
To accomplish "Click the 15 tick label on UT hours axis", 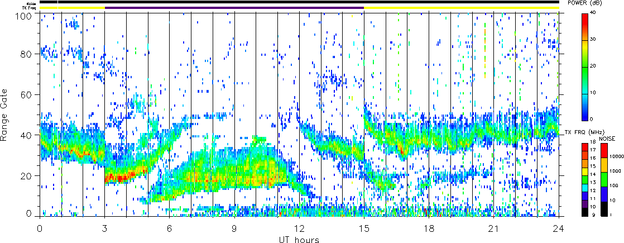I will pyautogui.click(x=364, y=228).
